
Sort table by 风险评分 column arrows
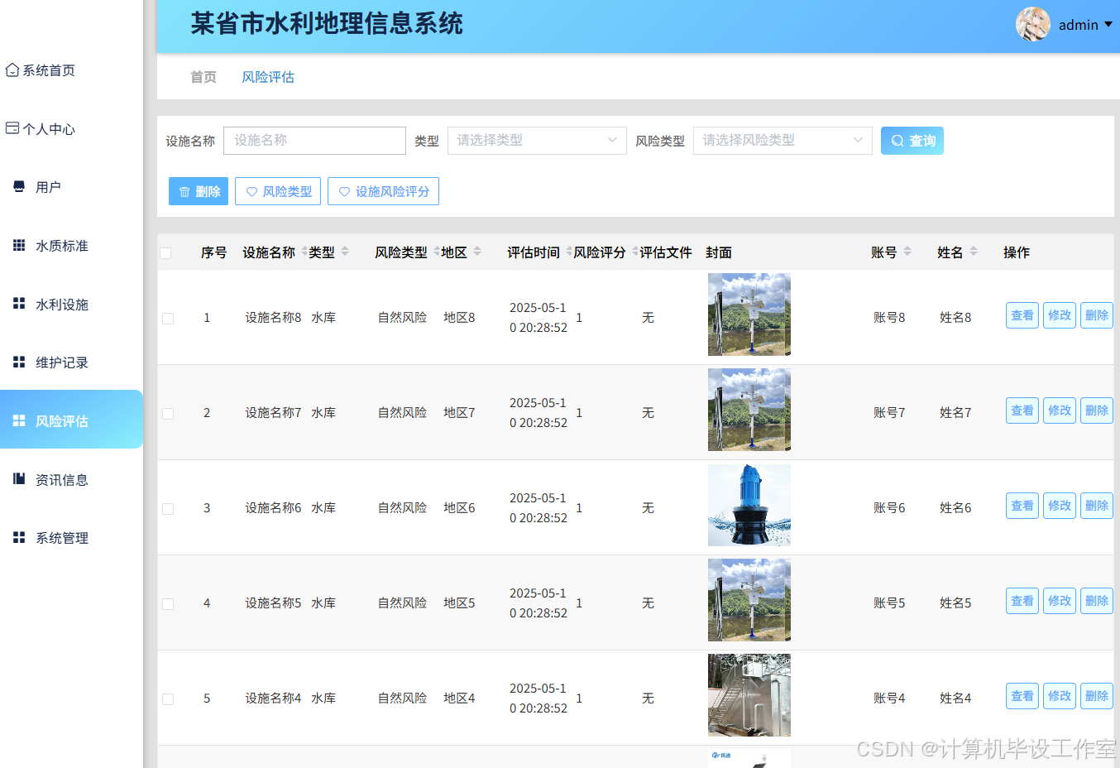634,252
